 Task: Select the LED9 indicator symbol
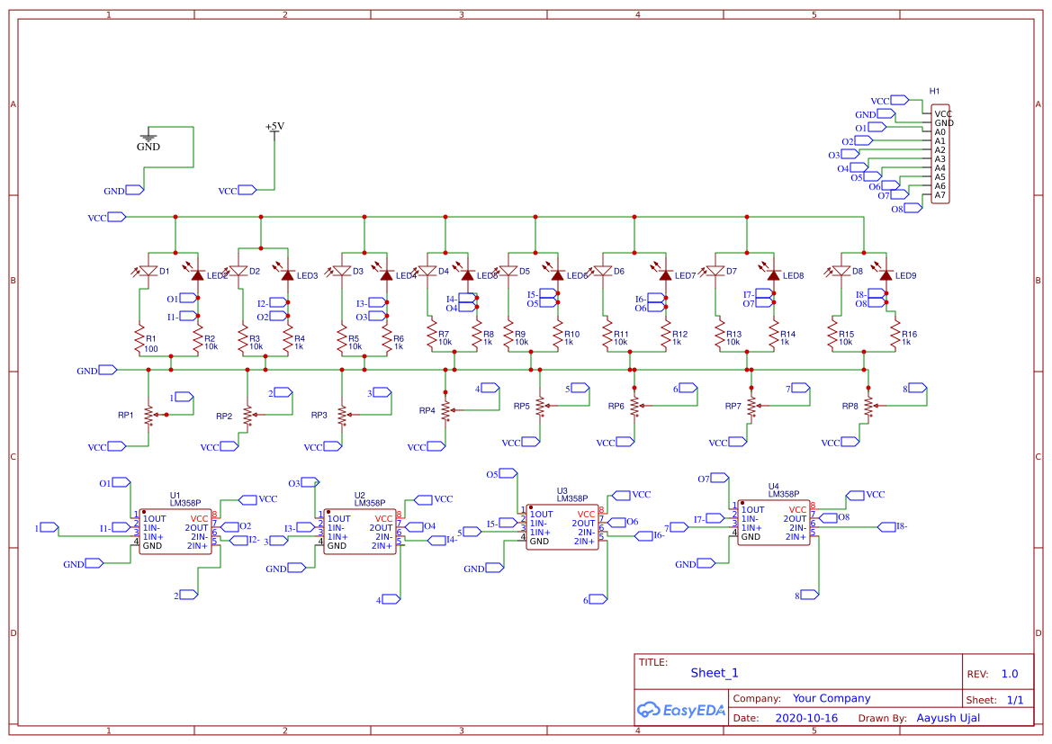coord(886,274)
